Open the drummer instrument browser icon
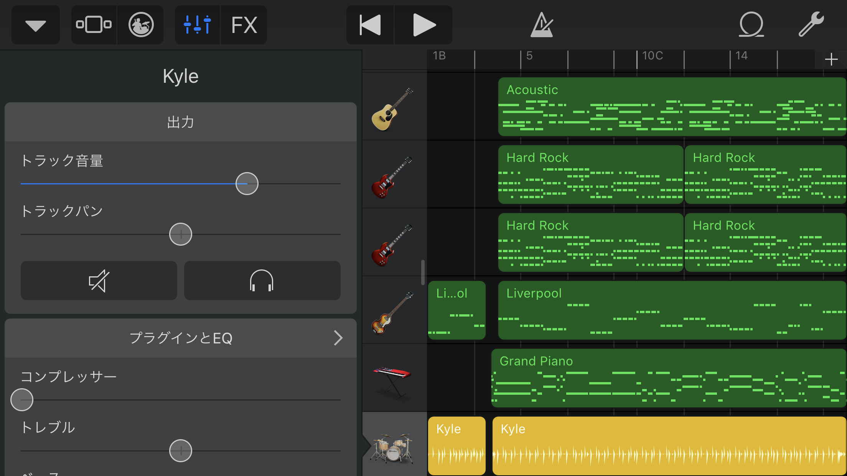The height and width of the screenshot is (476, 847). coord(141,25)
